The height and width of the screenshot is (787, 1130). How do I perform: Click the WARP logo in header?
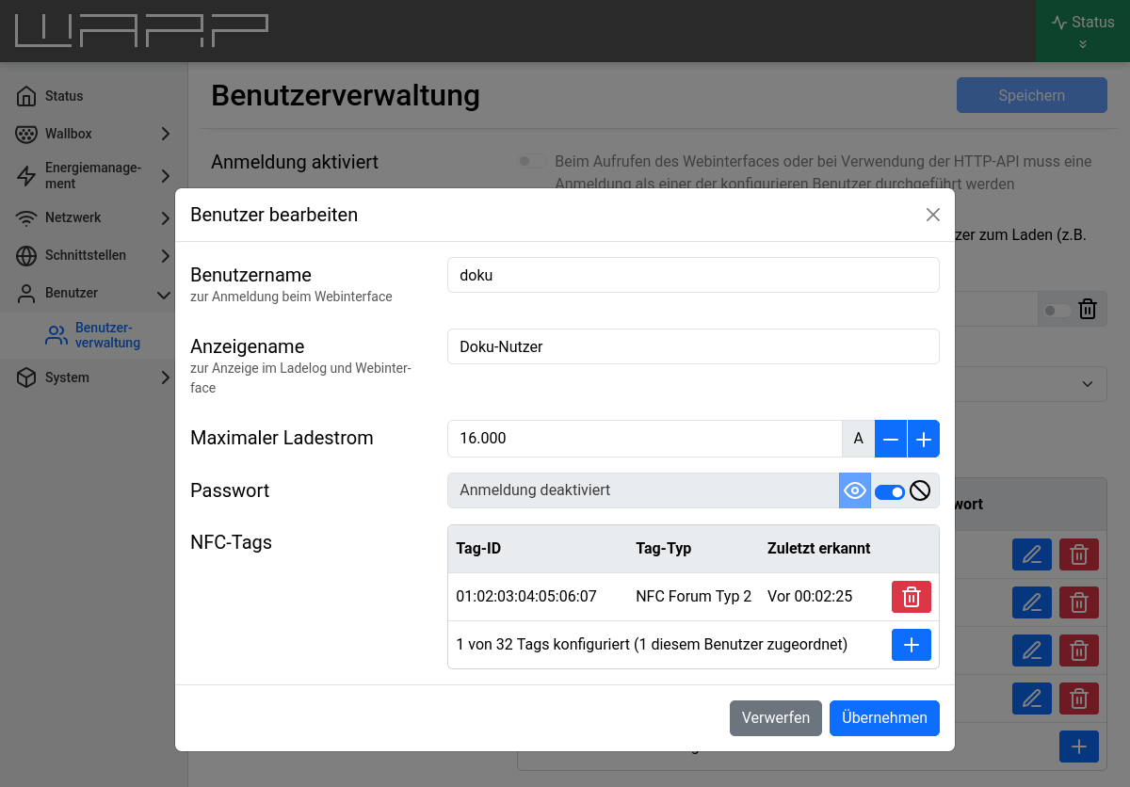141,30
